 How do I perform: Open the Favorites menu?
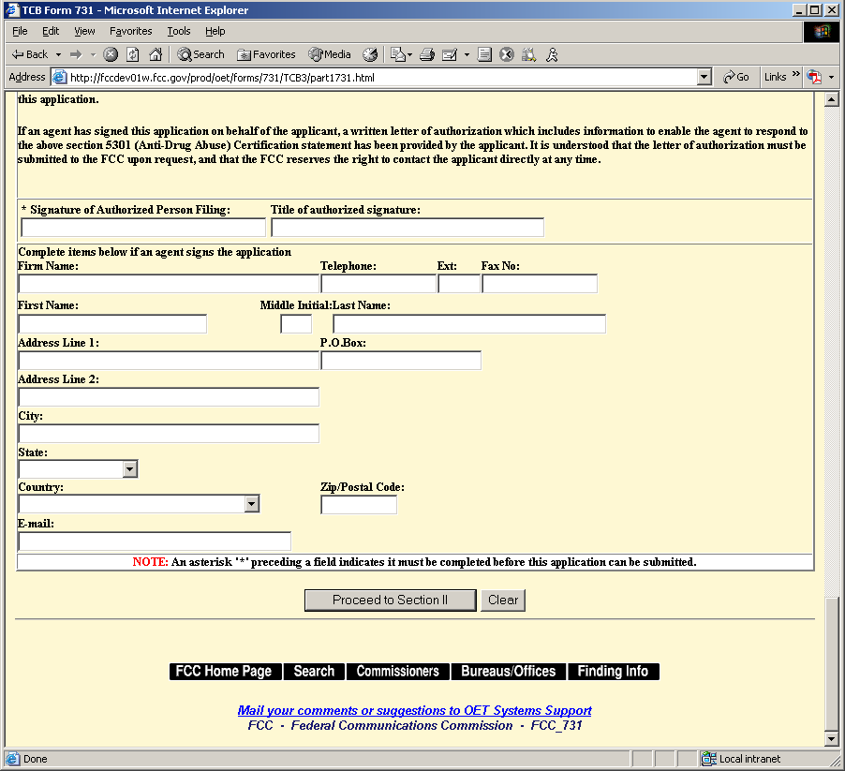pos(131,31)
